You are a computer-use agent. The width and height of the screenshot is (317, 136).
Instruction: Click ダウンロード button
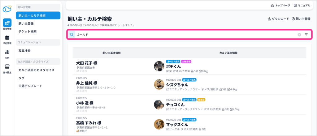point(278,19)
